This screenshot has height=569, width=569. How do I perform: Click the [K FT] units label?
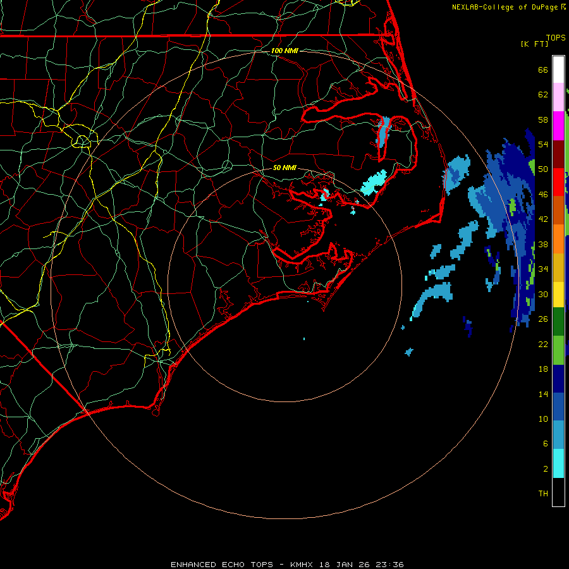pyautogui.click(x=534, y=44)
